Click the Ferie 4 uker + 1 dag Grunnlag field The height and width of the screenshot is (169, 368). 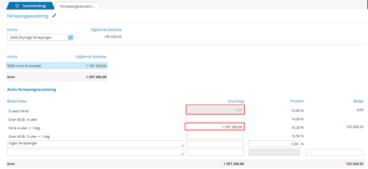point(215,127)
